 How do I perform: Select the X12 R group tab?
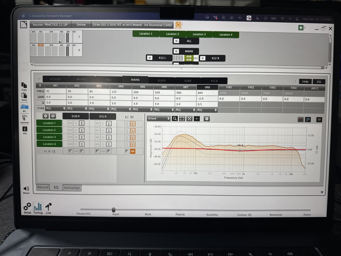[214, 81]
